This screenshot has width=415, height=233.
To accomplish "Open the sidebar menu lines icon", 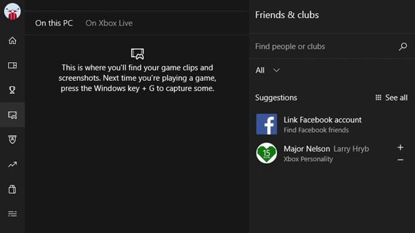I will click(12, 214).
